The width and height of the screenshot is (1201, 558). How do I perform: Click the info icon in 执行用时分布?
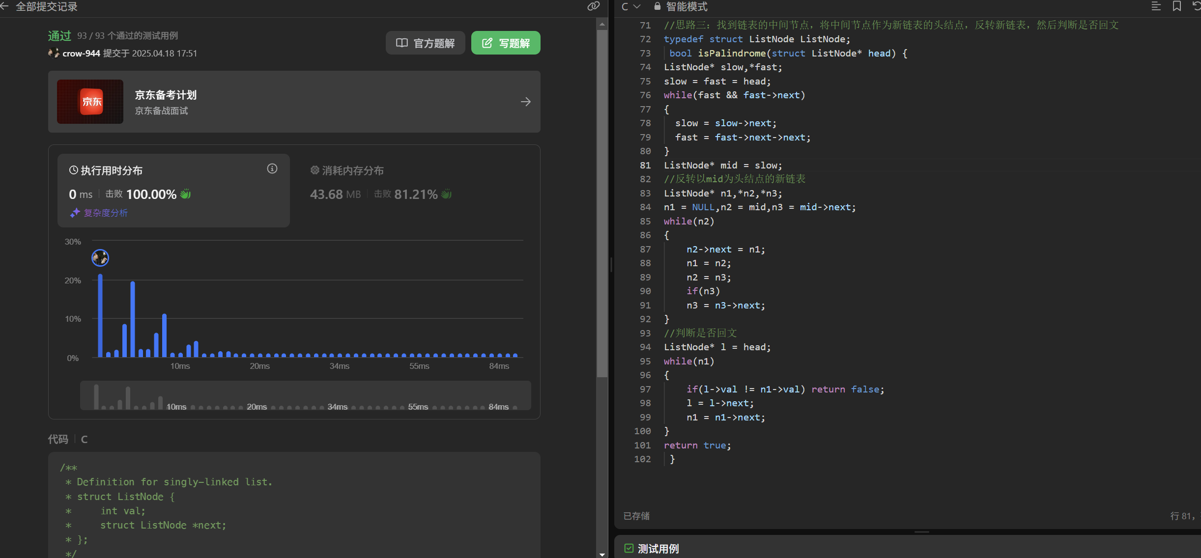pyautogui.click(x=272, y=169)
